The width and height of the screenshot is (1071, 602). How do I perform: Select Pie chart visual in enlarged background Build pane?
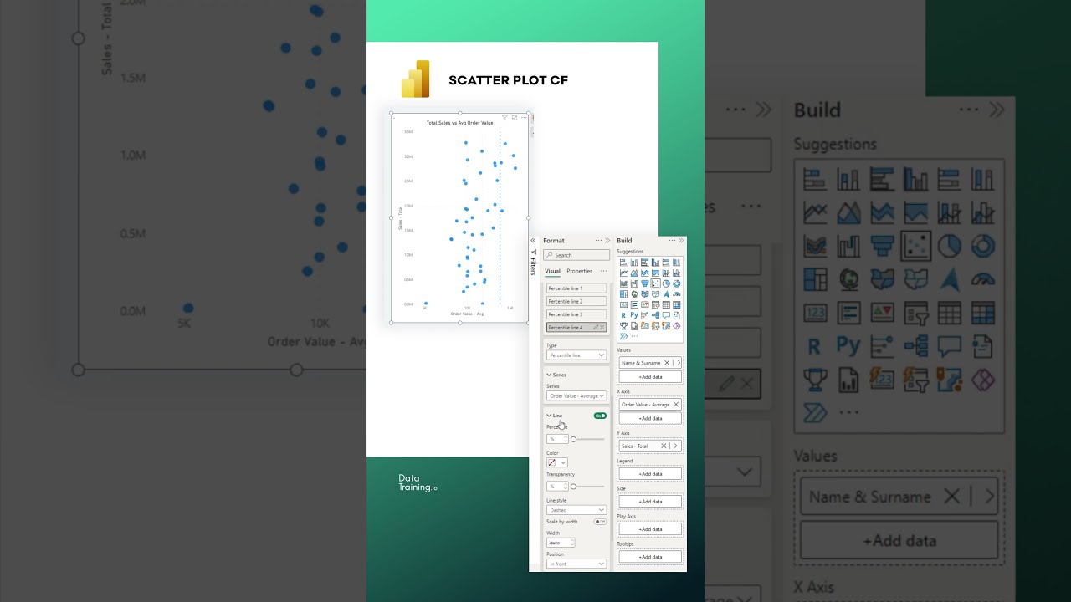(949, 246)
